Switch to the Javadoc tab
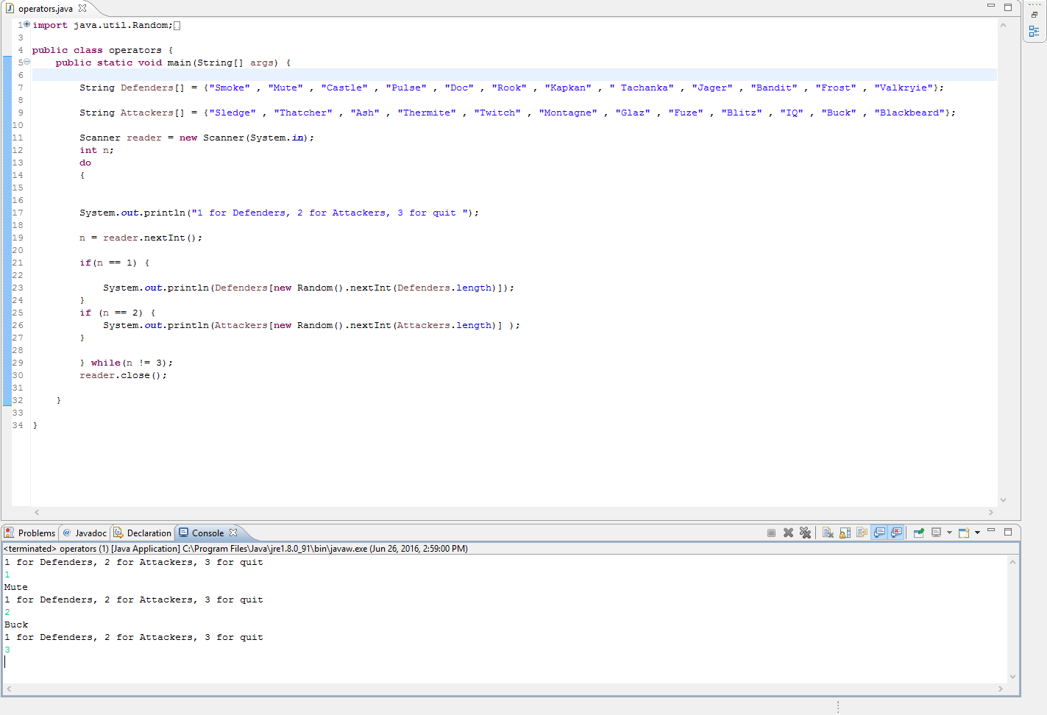 pos(84,533)
